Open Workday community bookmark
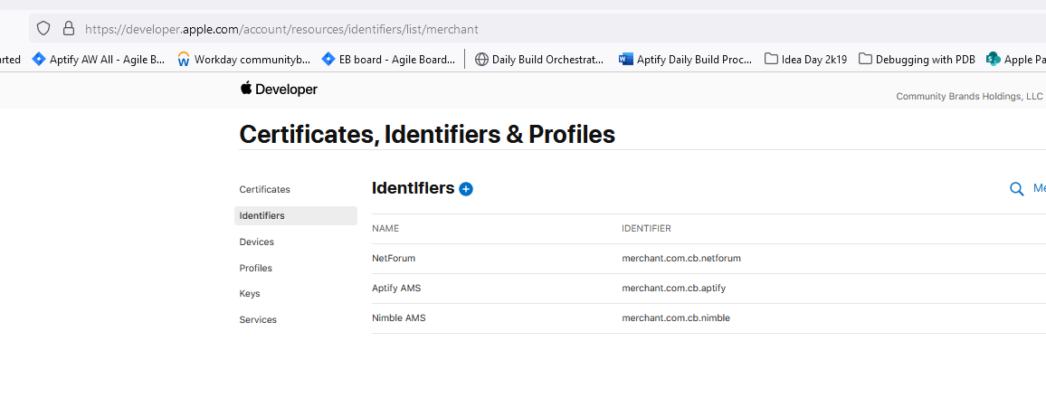This screenshot has width=1046, height=417. coord(244,60)
